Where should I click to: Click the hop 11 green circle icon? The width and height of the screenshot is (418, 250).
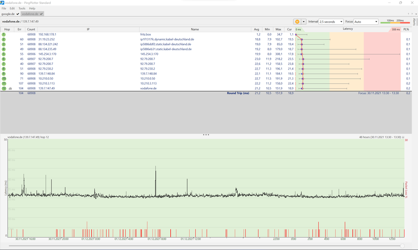4,83
